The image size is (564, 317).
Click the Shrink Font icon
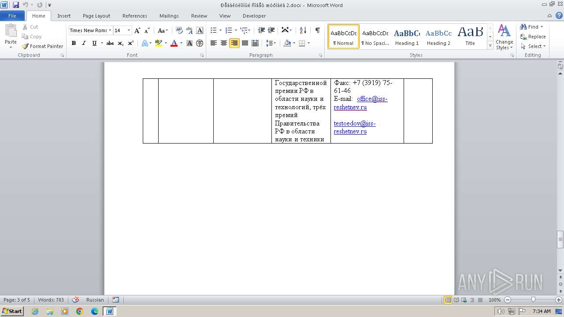[147, 30]
